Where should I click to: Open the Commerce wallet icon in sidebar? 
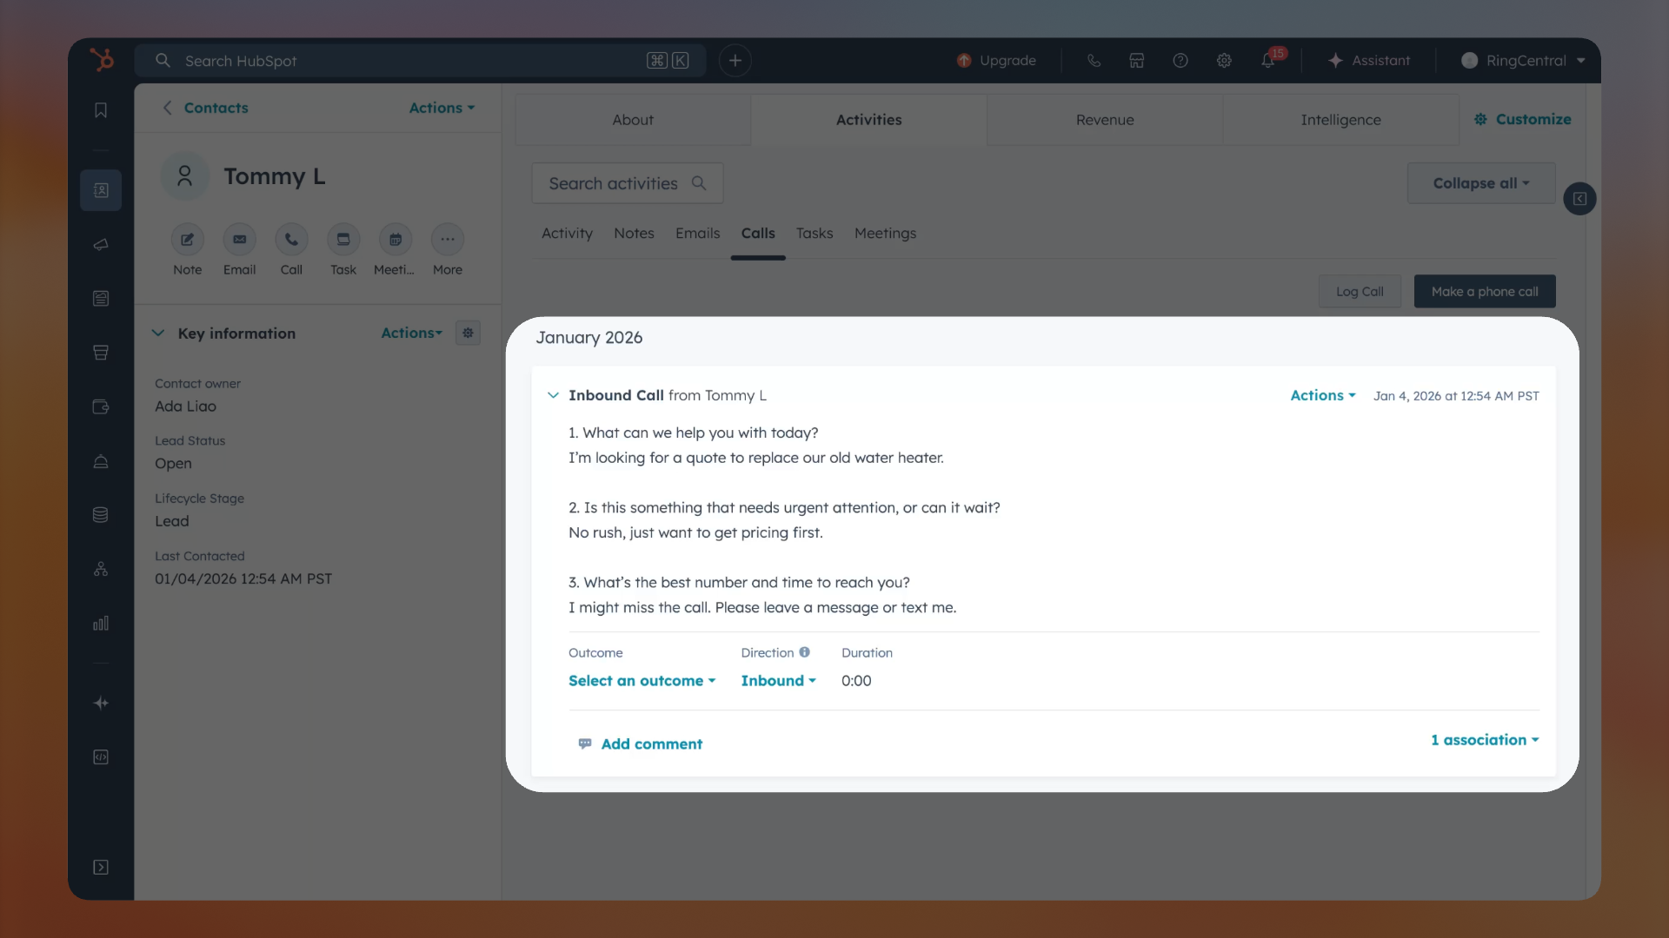[101, 406]
